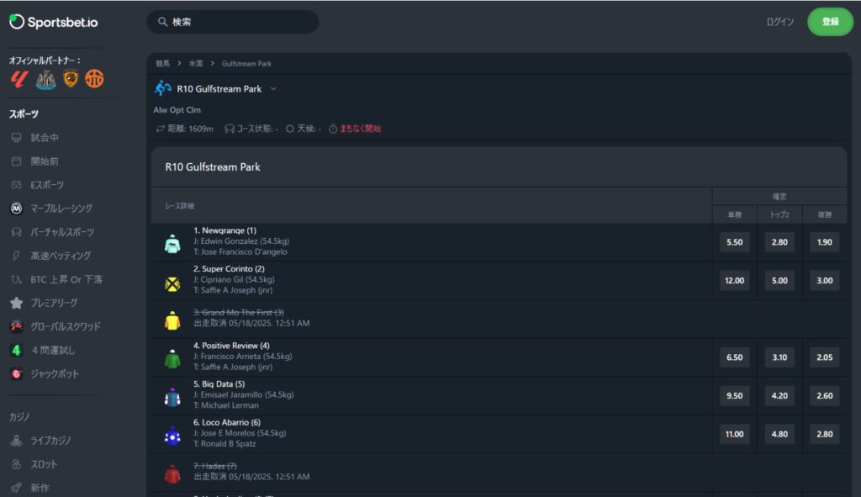Expand the R10 Gulfstream Park race dropdown
Viewport: 861px width, 497px height.
(x=273, y=89)
